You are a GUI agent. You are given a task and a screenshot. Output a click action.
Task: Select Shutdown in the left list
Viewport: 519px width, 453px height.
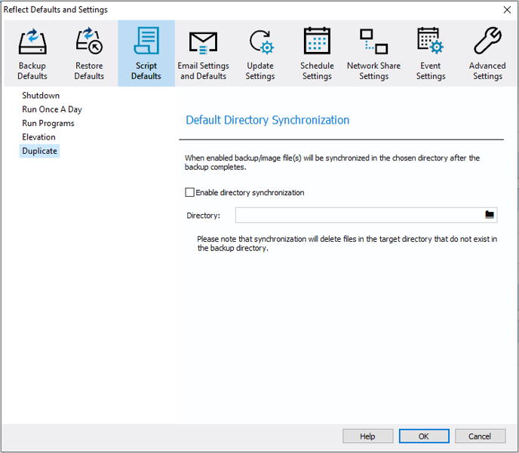point(41,96)
